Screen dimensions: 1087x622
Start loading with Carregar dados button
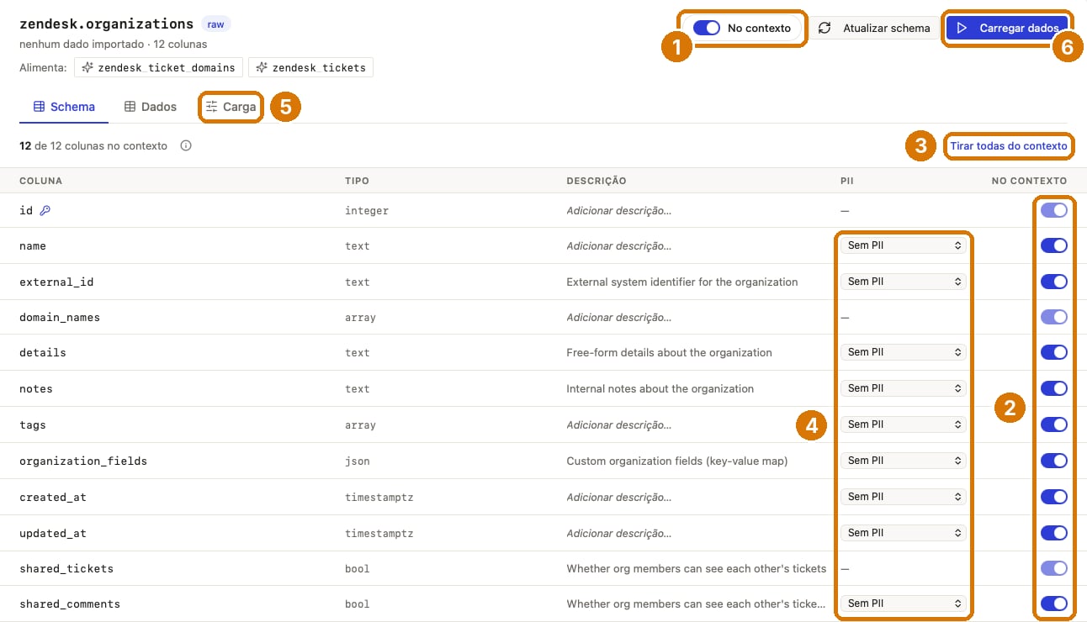pyautogui.click(x=1007, y=28)
